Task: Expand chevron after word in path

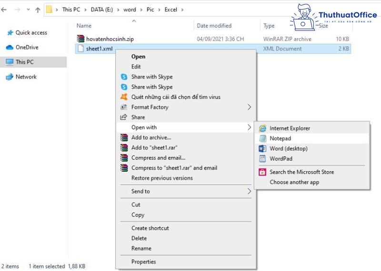Action: point(141,10)
